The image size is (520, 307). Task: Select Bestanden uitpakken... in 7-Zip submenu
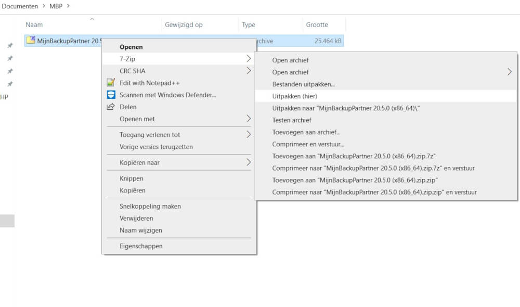point(303,84)
